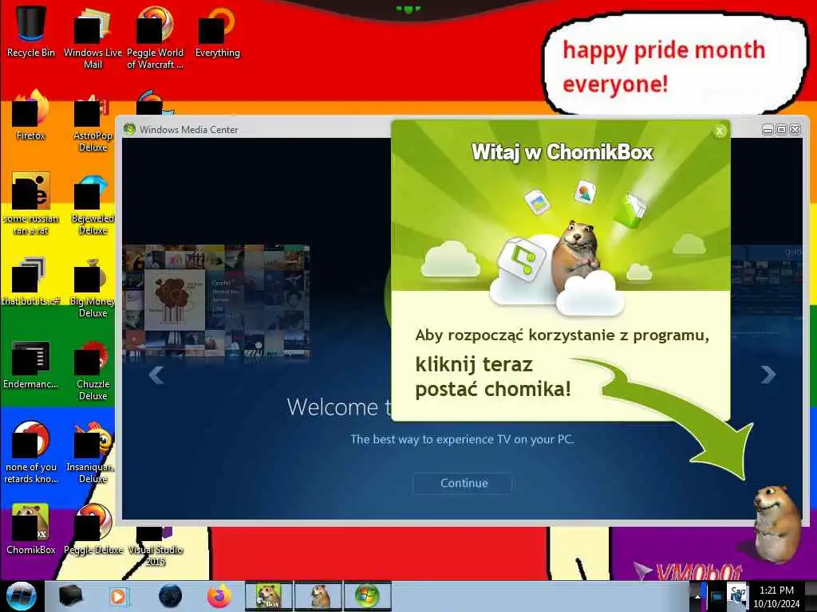Open the Recycle Bin desktop icon
The width and height of the screenshot is (817, 612).
(x=31, y=31)
